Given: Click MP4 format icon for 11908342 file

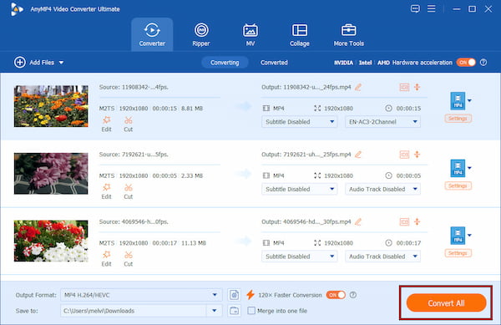Looking at the screenshot, I should 458,100.
